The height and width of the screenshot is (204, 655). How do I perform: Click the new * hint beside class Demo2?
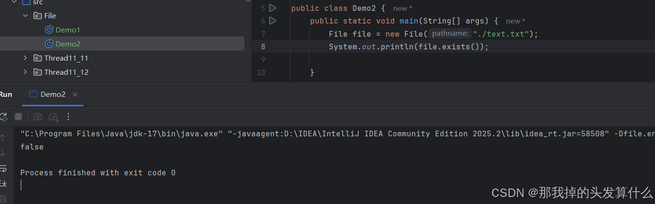[402, 8]
